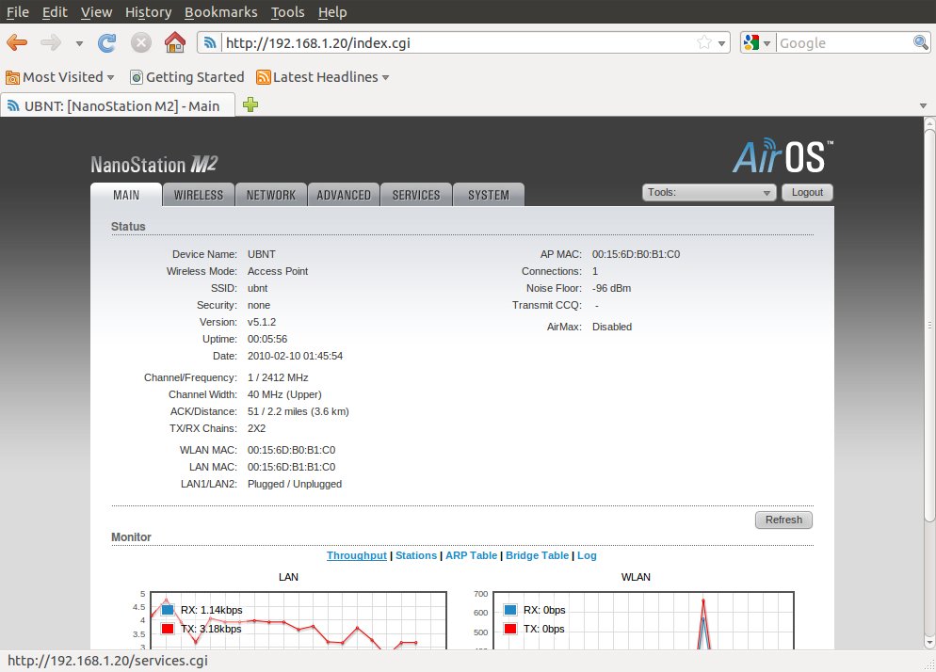Click the Channel Width value 40 MHz (Upper)
The height and width of the screenshot is (672, 936).
(x=284, y=394)
